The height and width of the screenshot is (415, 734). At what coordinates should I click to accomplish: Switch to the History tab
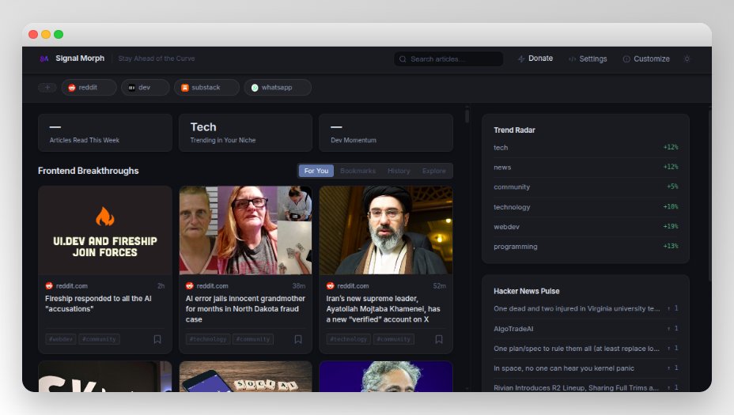(399, 171)
